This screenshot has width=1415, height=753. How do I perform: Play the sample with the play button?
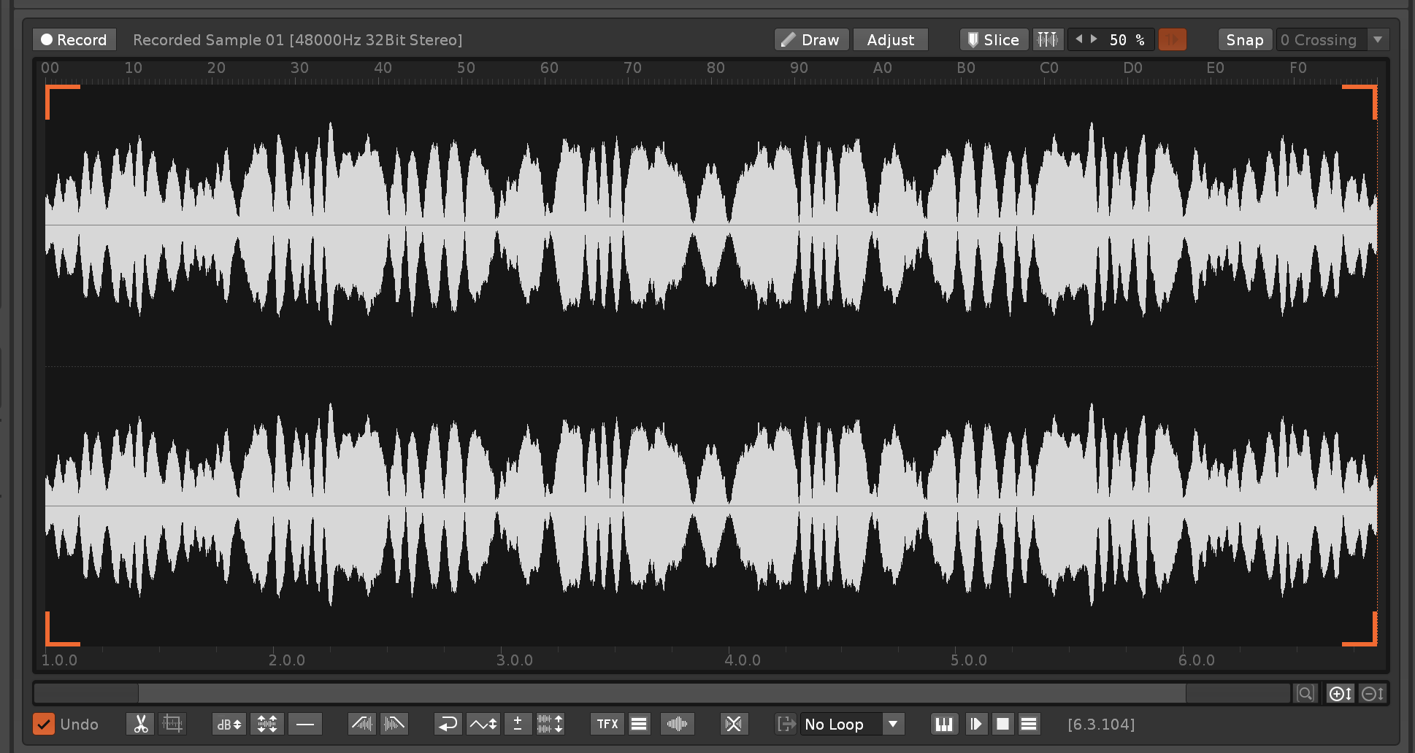point(975,724)
